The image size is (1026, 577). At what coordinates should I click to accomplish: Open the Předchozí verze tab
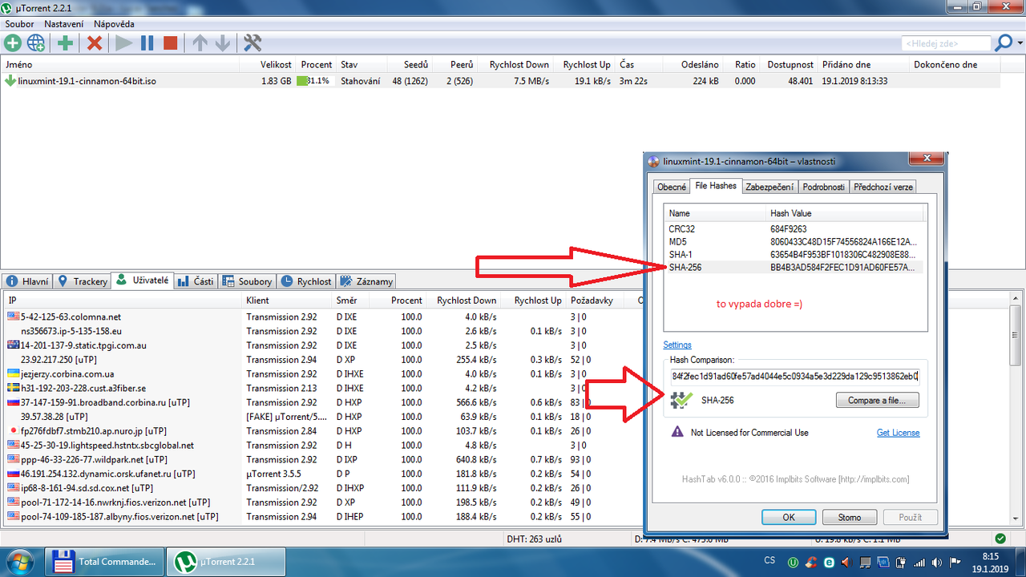point(883,187)
